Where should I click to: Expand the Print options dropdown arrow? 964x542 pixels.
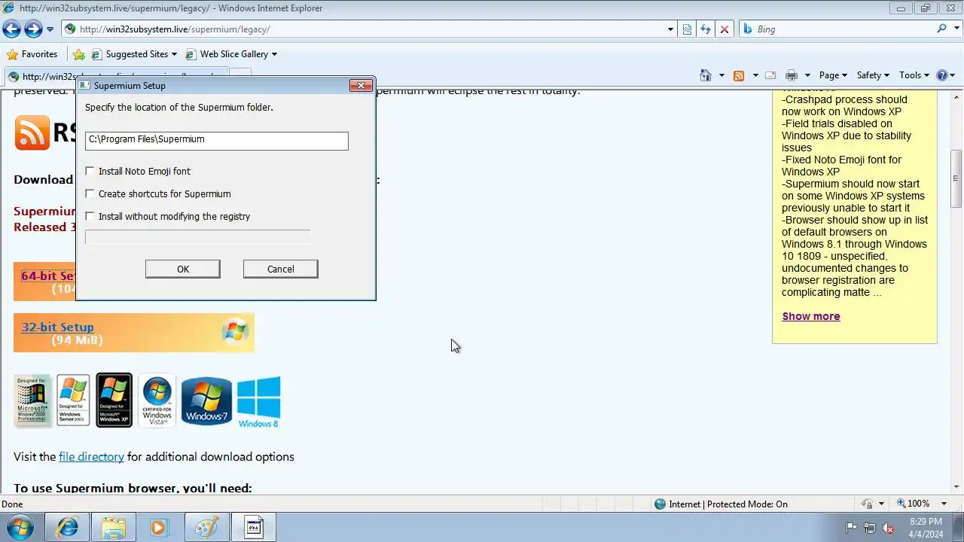tap(807, 75)
